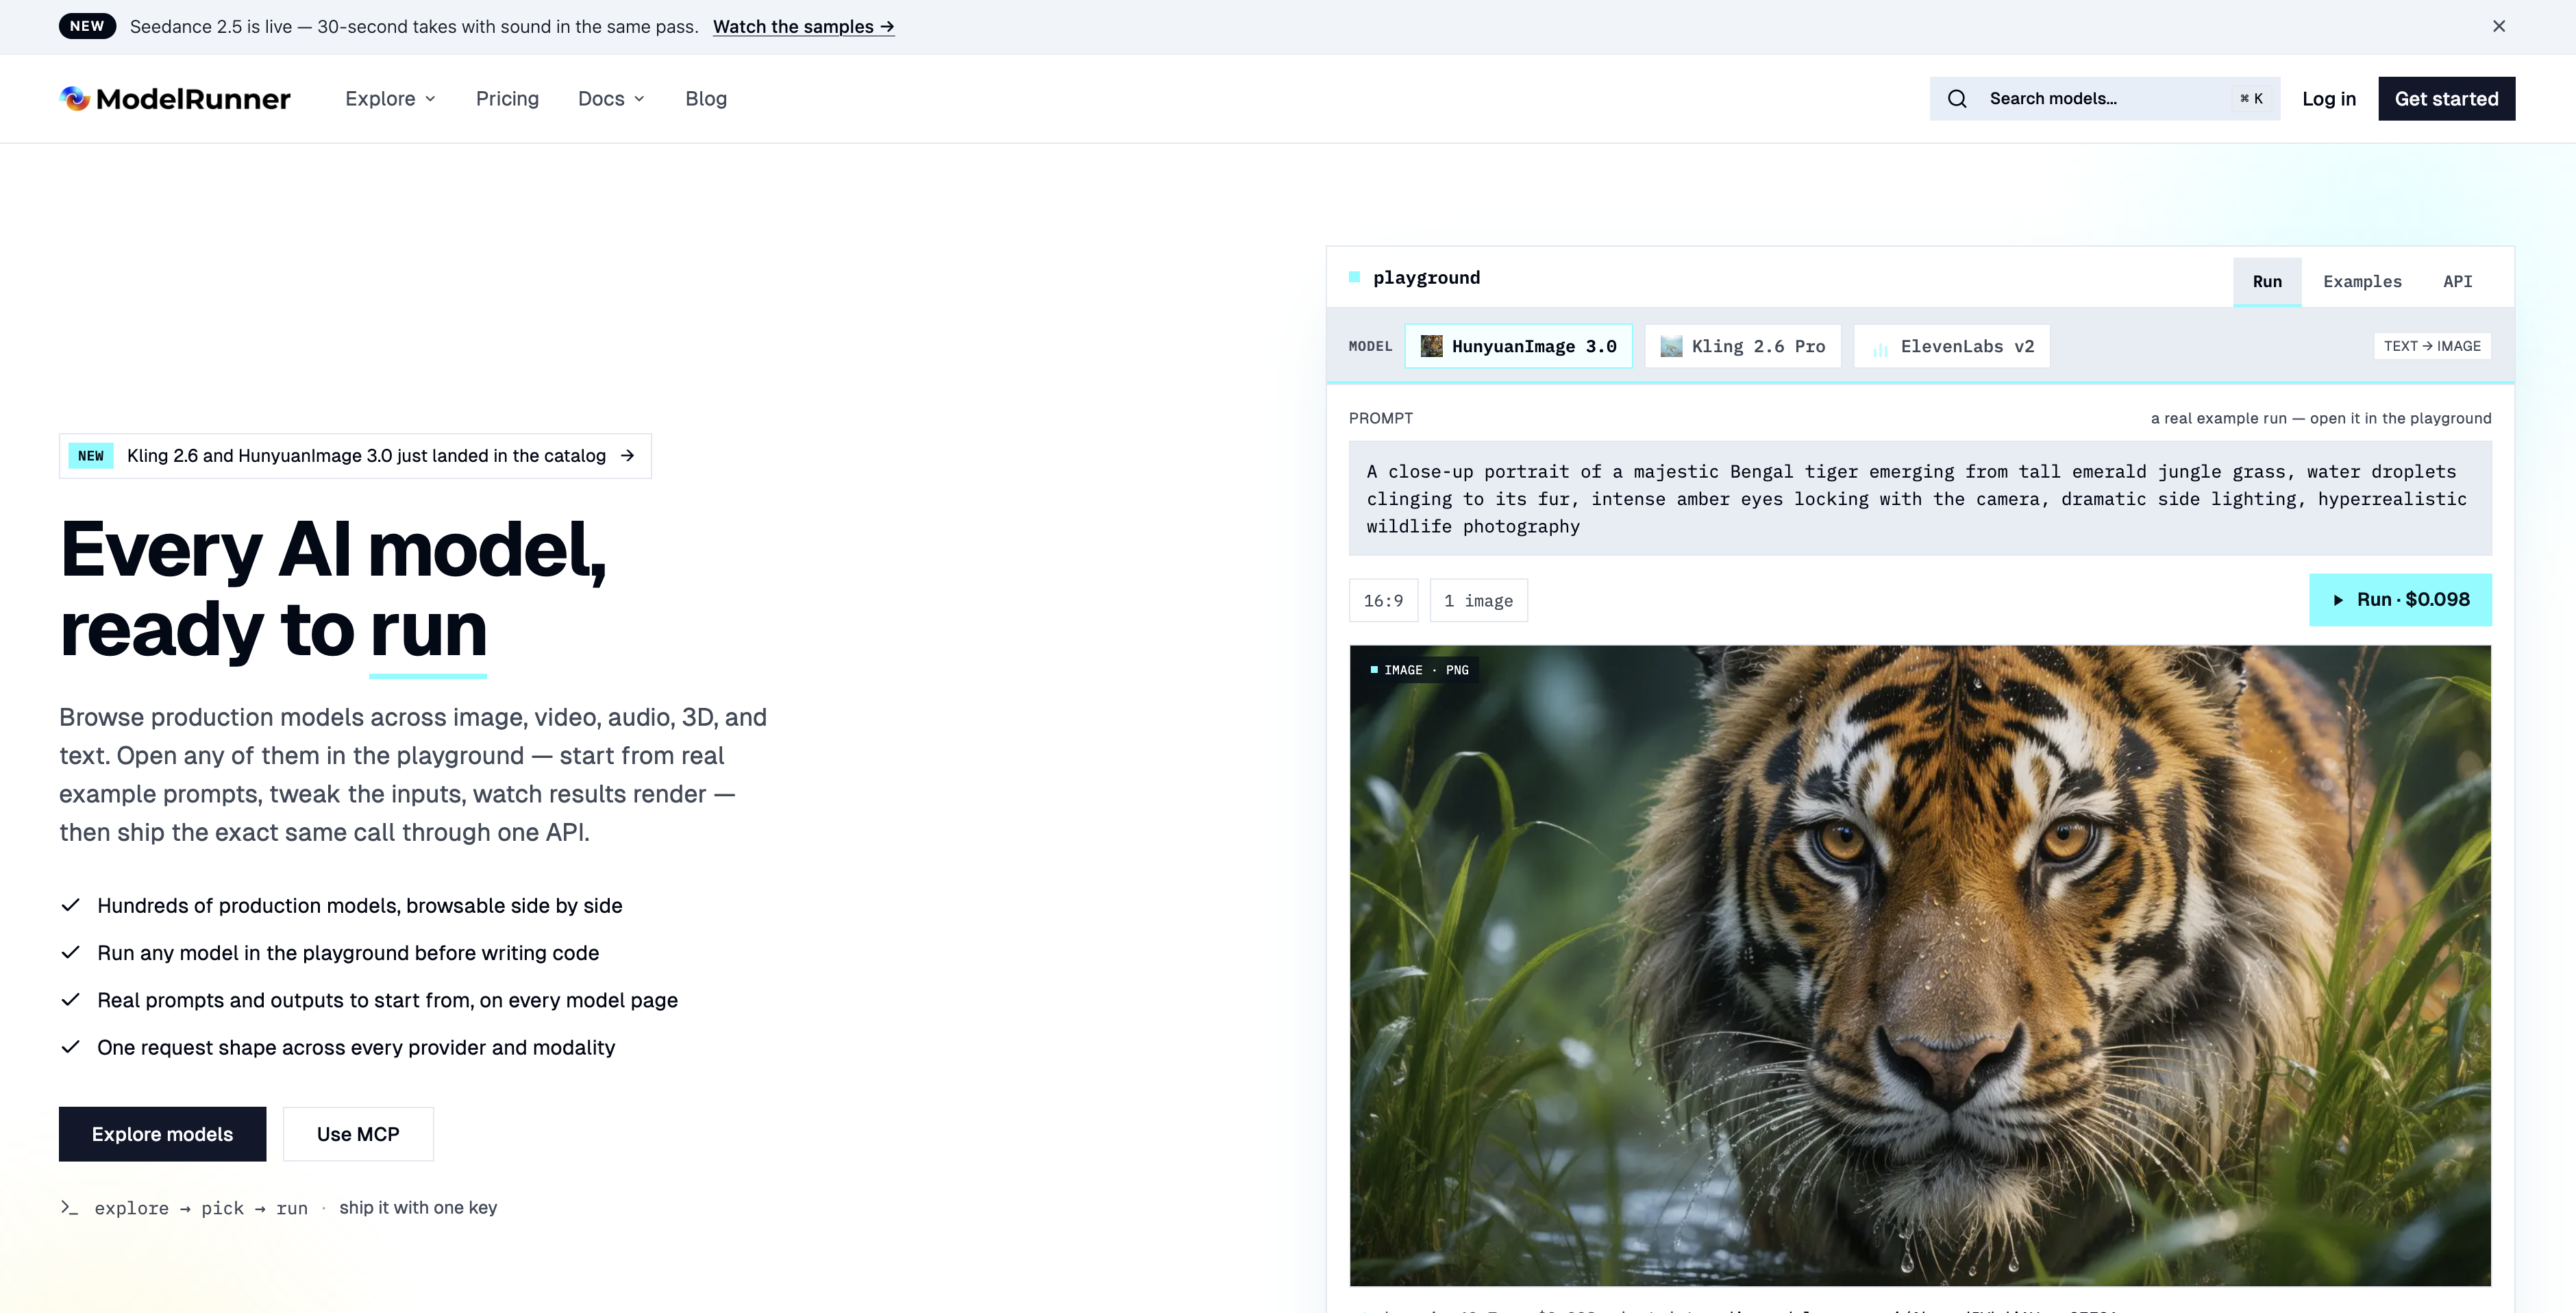
Task: Click the arrow in the Kling catalog announcement
Action: [627, 456]
